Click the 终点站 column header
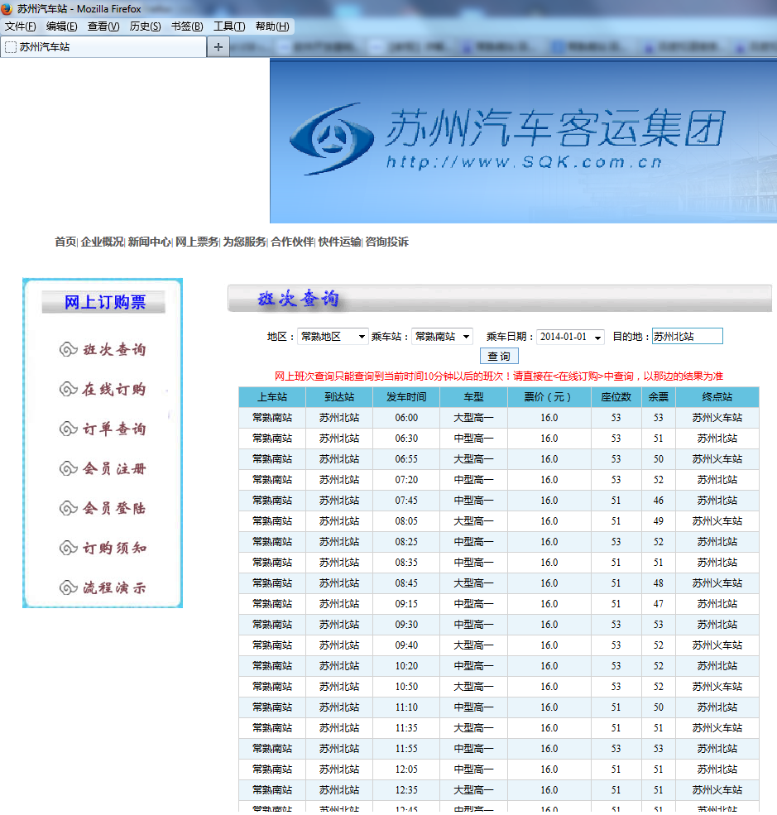777x815 pixels. [x=717, y=397]
